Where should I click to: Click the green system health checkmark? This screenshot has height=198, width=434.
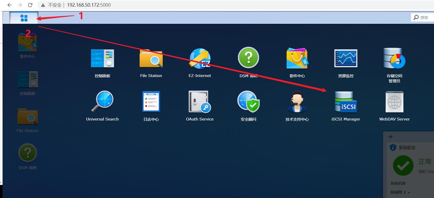click(403, 166)
